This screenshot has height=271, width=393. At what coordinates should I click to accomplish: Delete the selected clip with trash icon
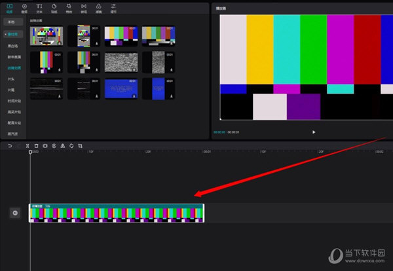pyautogui.click(x=36, y=145)
